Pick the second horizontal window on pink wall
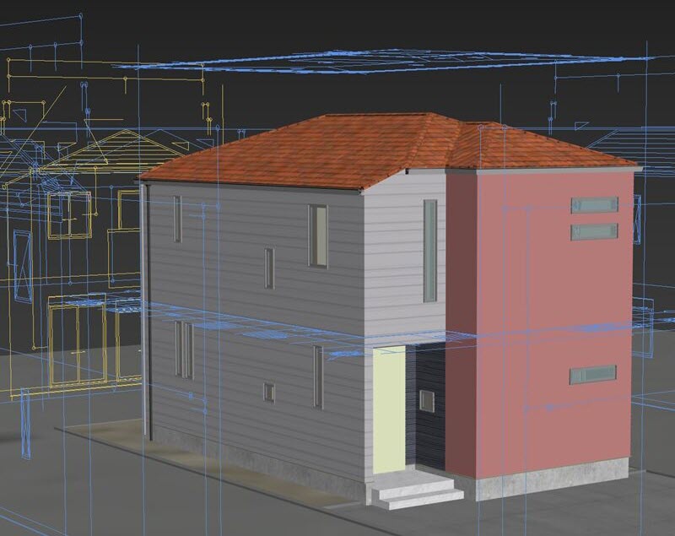Screen dimensions: 675x536 click(x=594, y=231)
